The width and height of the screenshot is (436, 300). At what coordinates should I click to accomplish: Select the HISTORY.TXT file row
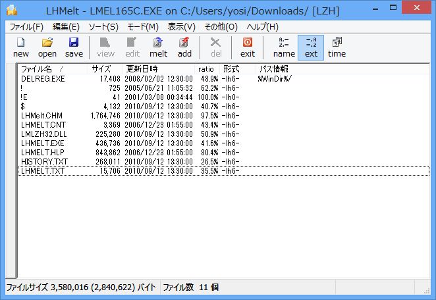tap(223, 161)
